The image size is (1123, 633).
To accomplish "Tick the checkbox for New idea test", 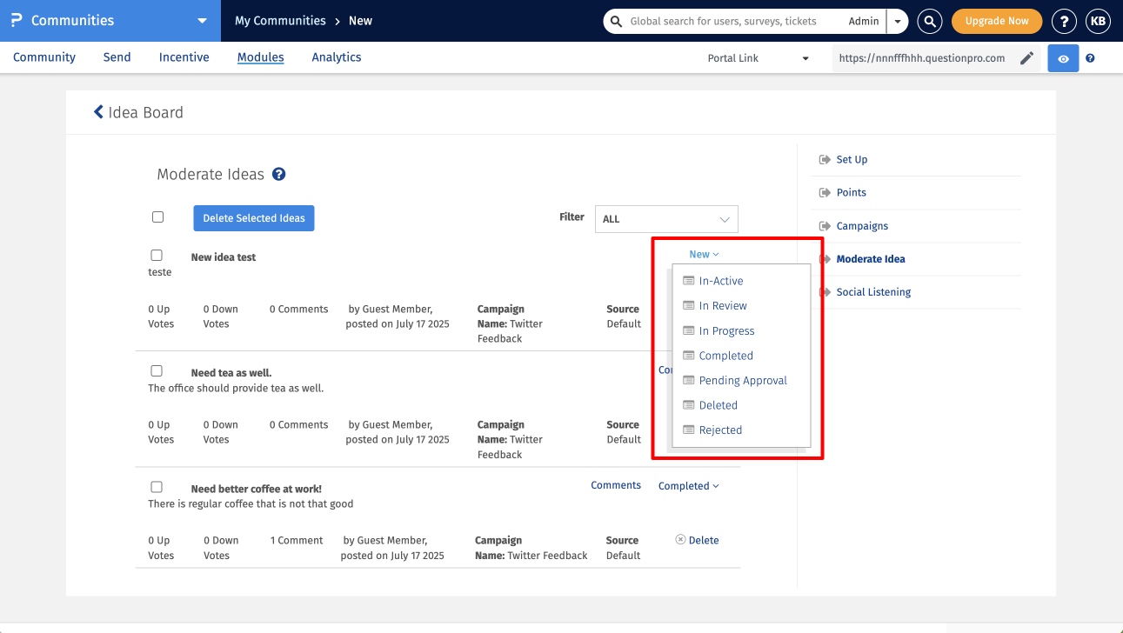I will pos(157,256).
